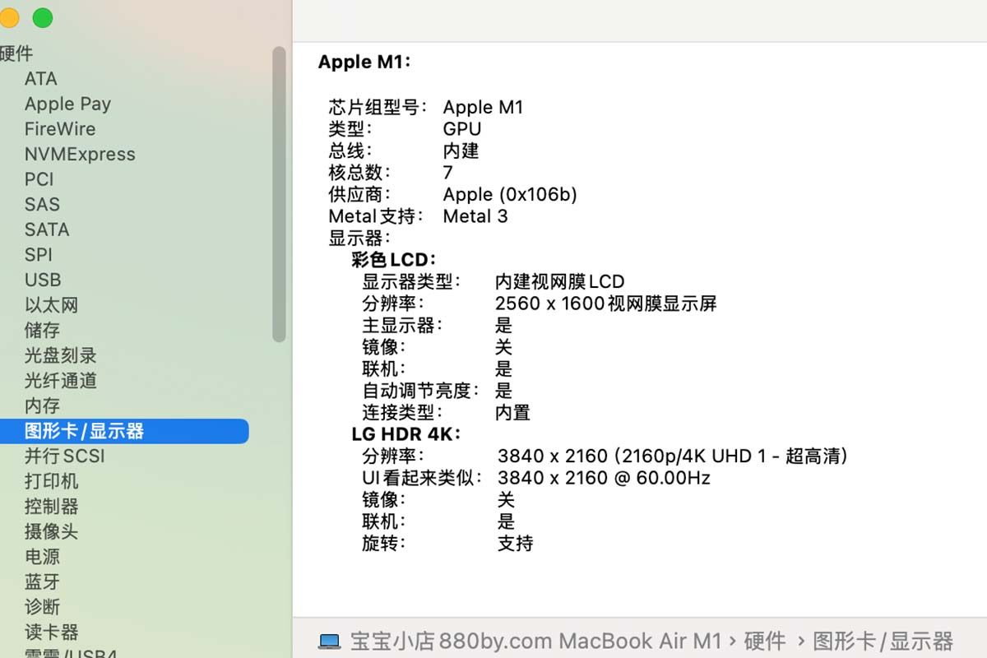Click the 芯片组型号 value Apple M1
The image size is (987, 658).
483,107
